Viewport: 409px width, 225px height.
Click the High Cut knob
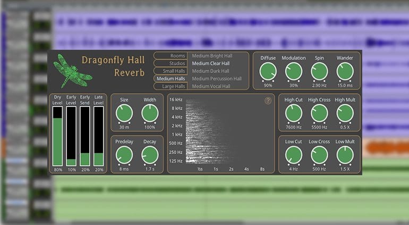(x=293, y=113)
